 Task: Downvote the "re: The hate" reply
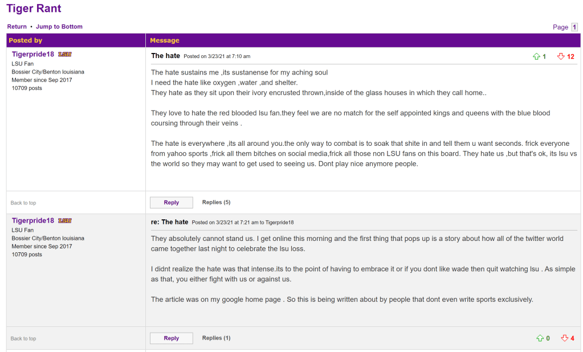click(564, 338)
